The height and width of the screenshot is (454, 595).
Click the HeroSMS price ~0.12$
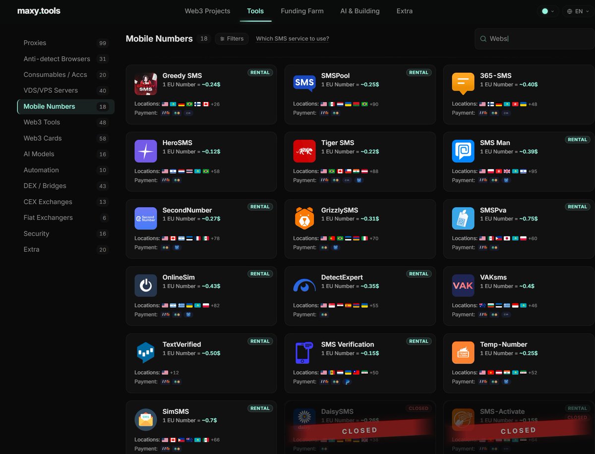point(210,152)
